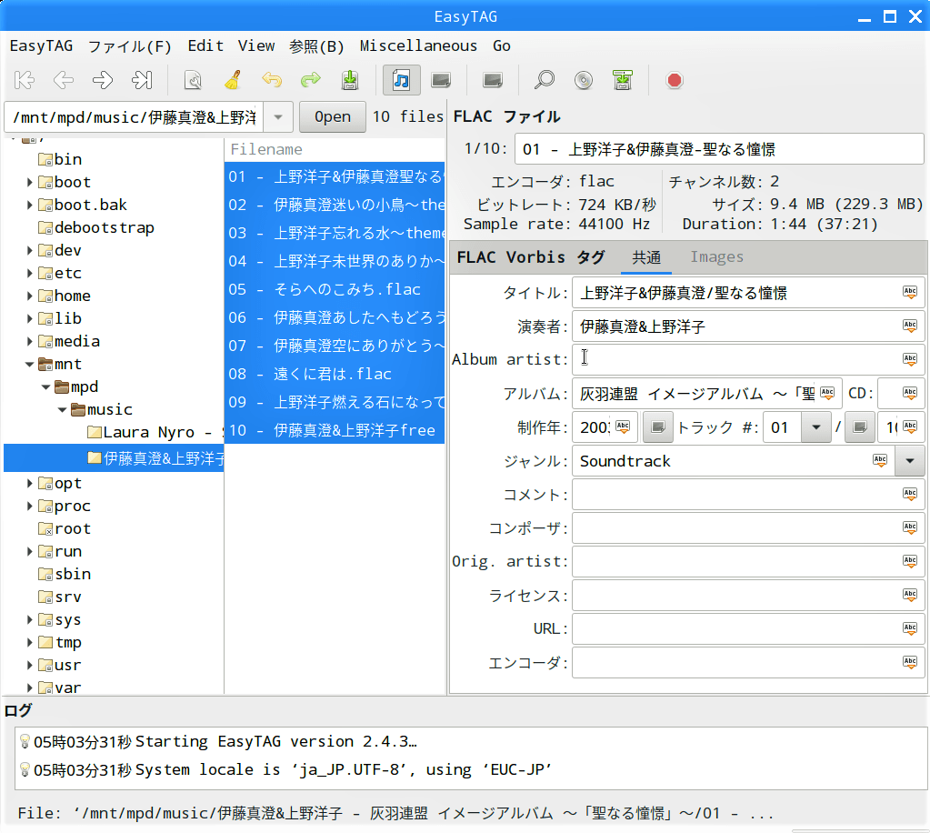This screenshot has height=833, width=930.
Task: Open the 参照(B) menu
Action: (316, 45)
